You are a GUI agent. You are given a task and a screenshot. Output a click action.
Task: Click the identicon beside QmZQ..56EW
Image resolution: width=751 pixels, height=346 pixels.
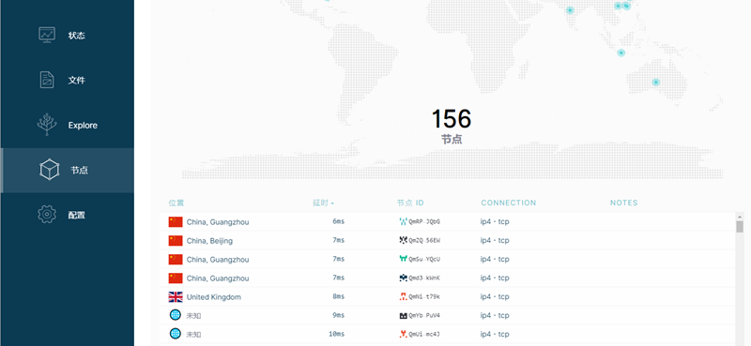click(404, 240)
